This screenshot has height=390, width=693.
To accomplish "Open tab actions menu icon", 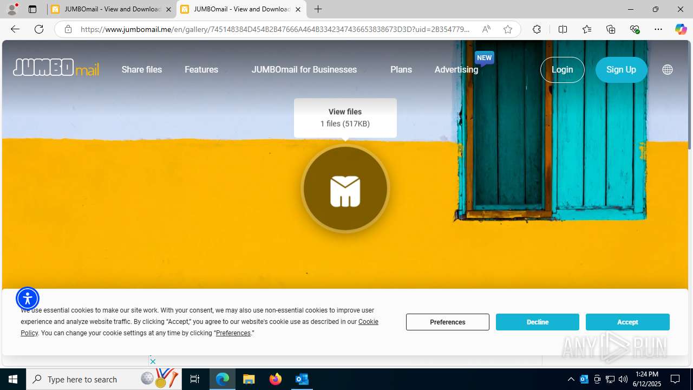I will point(32,9).
